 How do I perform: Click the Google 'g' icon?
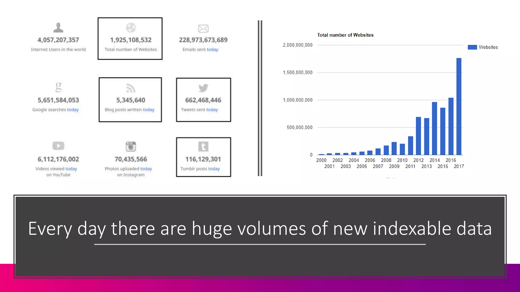58,87
